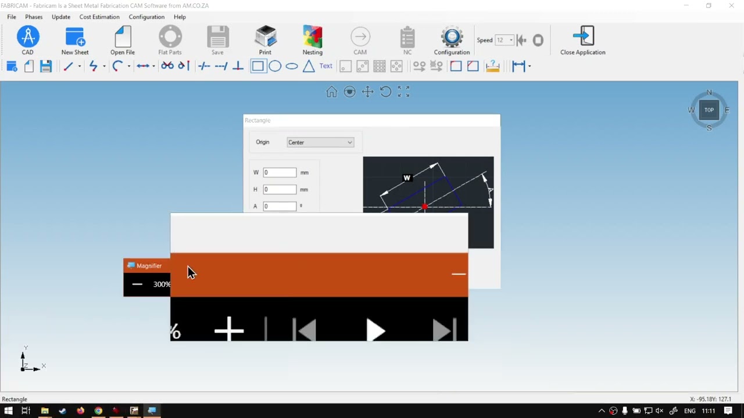Open Chrome from the taskbar
The height and width of the screenshot is (418, 744).
coord(98,410)
